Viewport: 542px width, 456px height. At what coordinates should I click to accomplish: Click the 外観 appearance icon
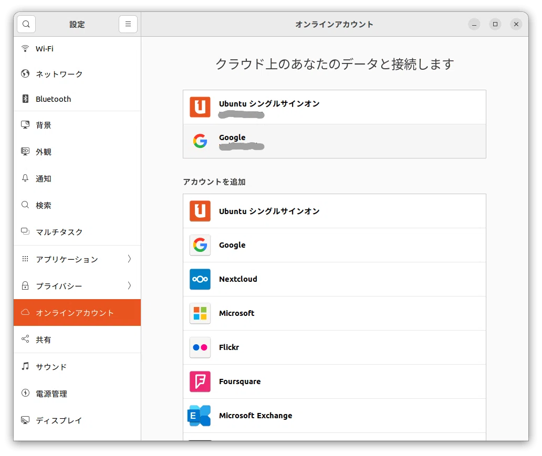(x=25, y=151)
